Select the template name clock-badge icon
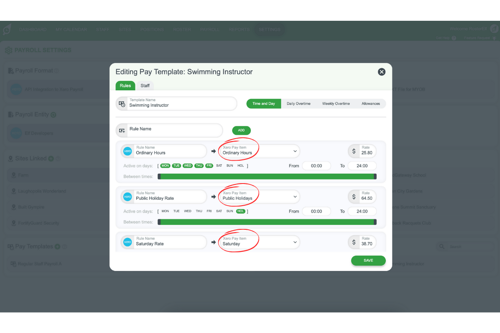 tap(122, 103)
